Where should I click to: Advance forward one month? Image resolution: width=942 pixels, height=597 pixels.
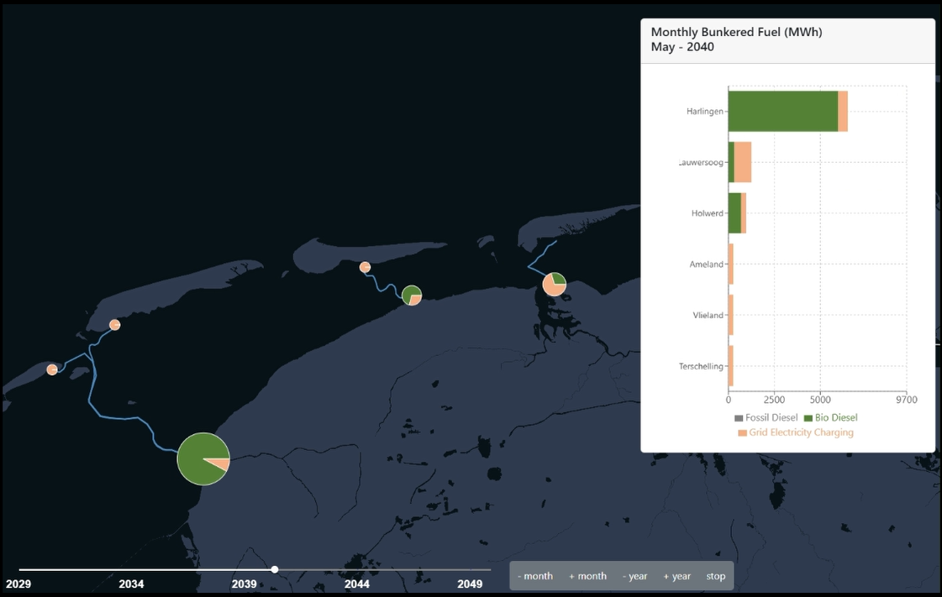pos(587,576)
